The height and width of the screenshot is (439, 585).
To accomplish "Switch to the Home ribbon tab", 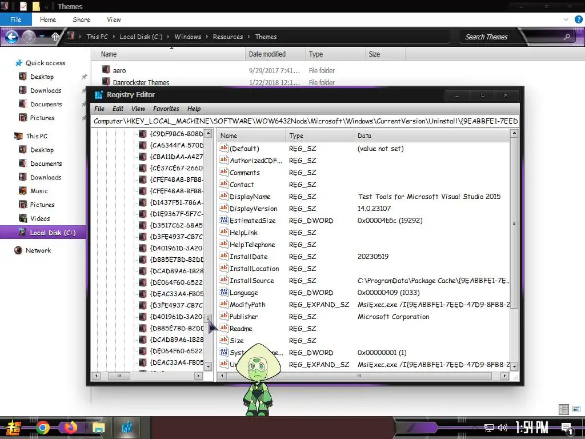I will tap(48, 19).
